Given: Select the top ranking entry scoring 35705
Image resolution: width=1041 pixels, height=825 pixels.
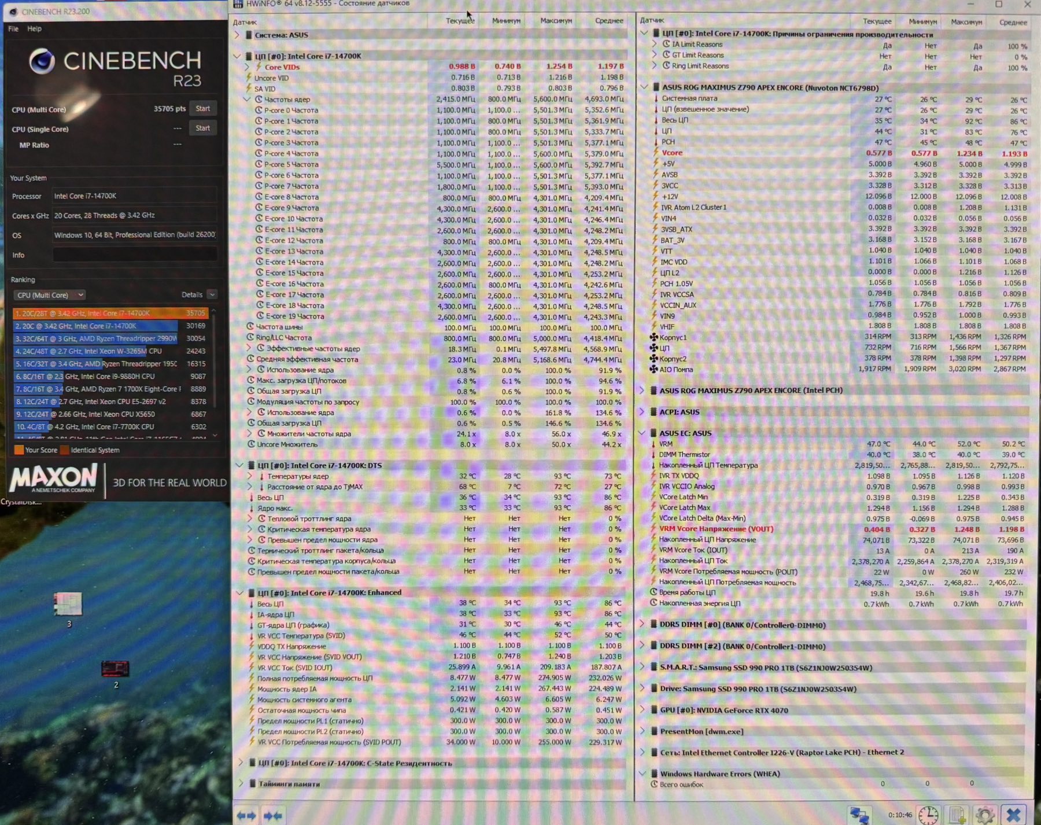Looking at the screenshot, I should tap(110, 313).
